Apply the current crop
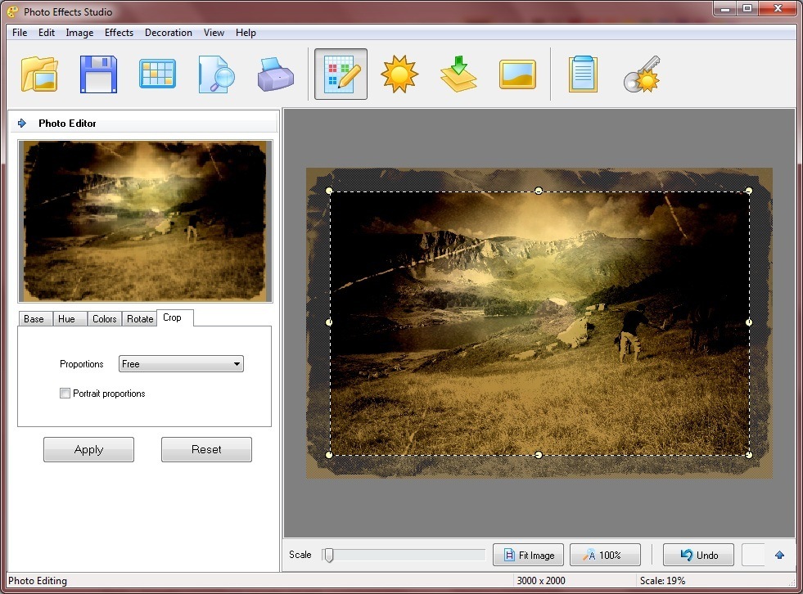Image resolution: width=803 pixels, height=594 pixels. 88,449
